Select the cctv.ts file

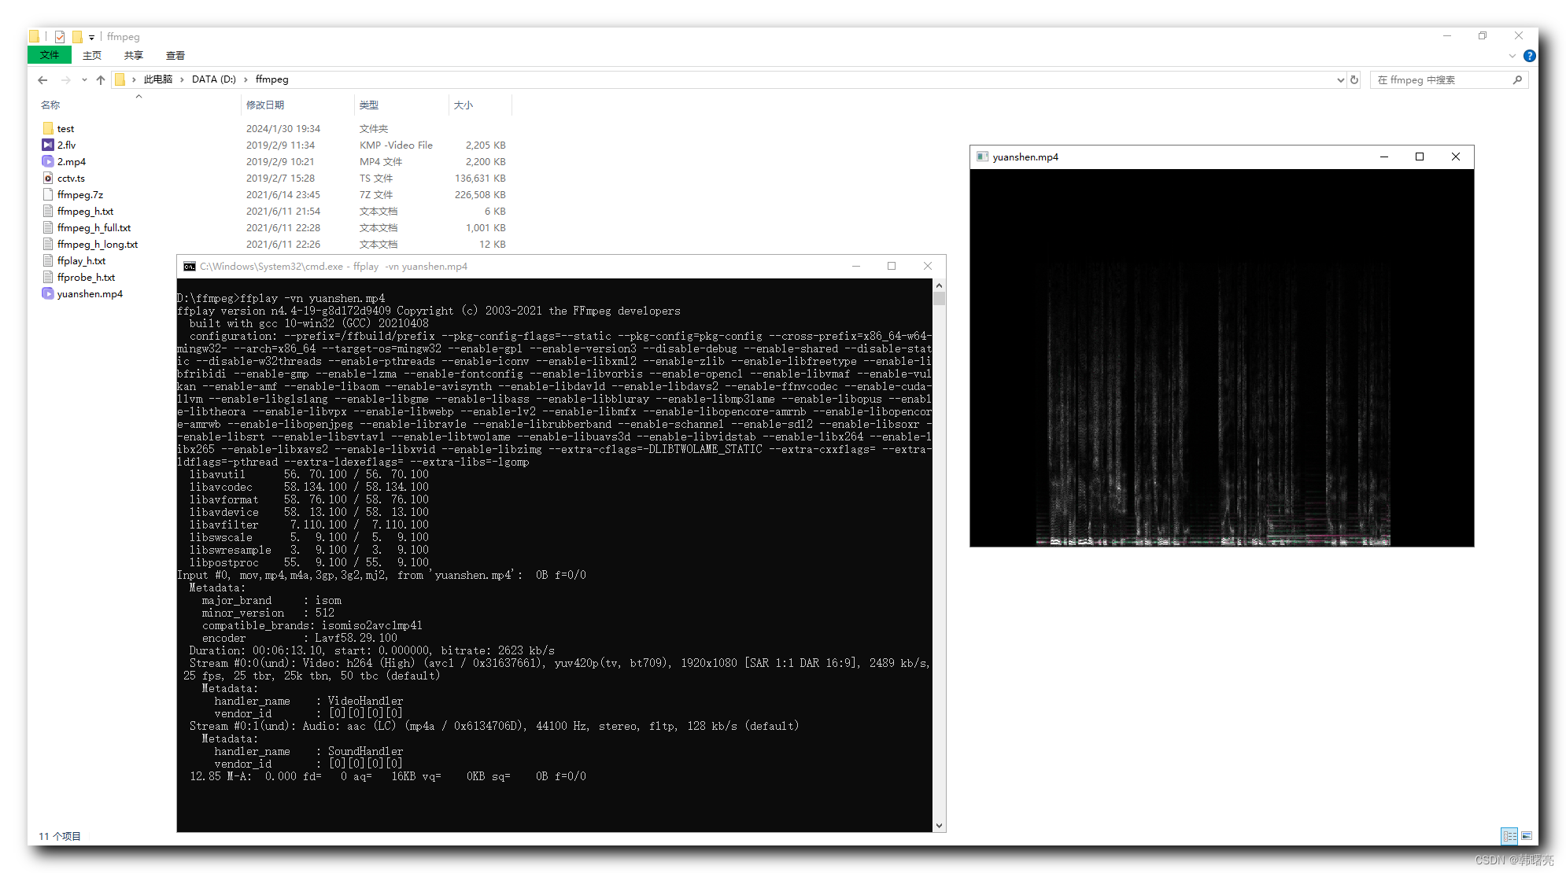tap(71, 178)
